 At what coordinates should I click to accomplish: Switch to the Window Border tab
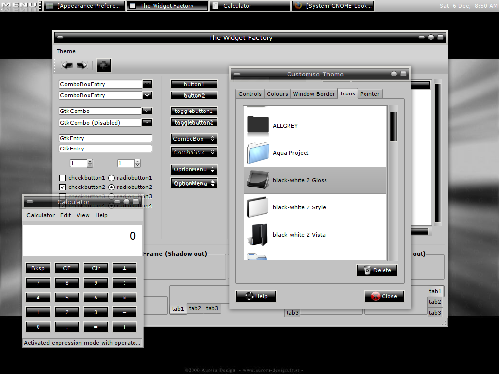(x=314, y=94)
